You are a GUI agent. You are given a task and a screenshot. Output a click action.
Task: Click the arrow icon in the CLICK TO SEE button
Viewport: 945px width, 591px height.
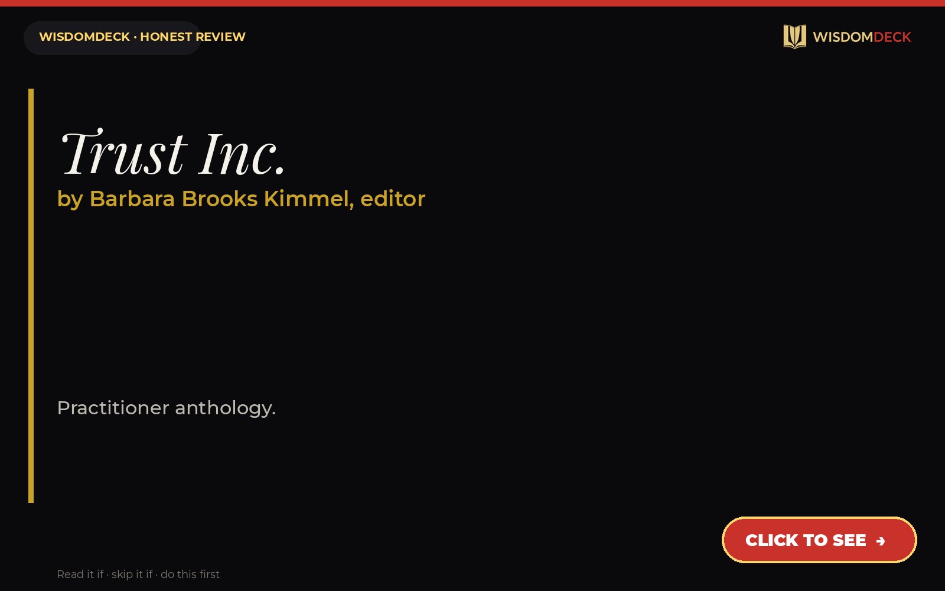881,541
